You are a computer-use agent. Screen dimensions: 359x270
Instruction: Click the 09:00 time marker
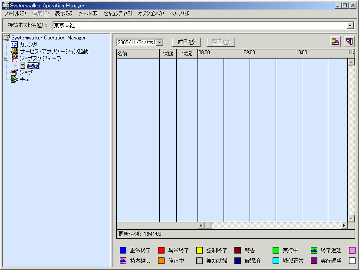(x=249, y=52)
